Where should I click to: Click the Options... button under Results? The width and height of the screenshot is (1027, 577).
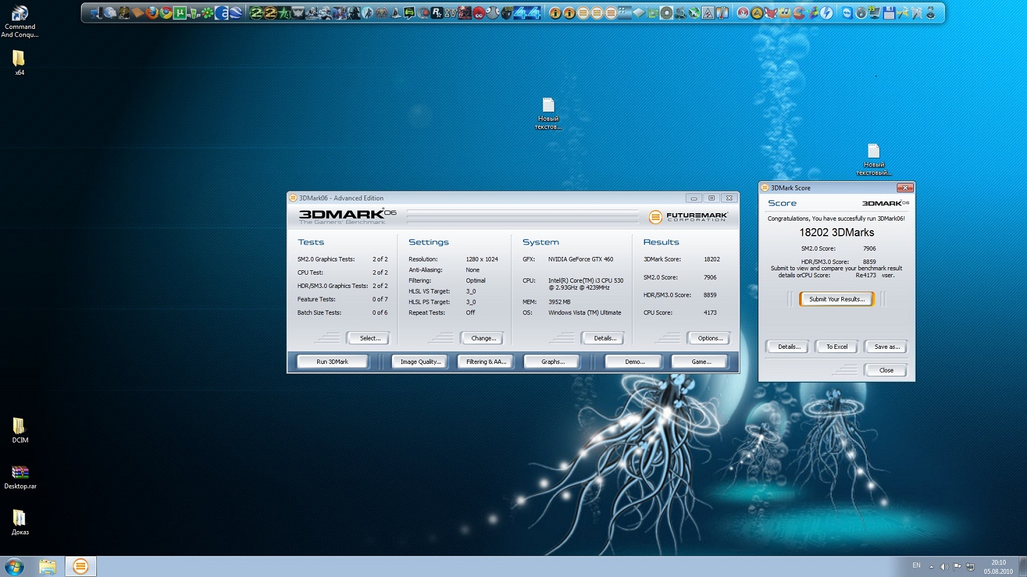click(709, 338)
